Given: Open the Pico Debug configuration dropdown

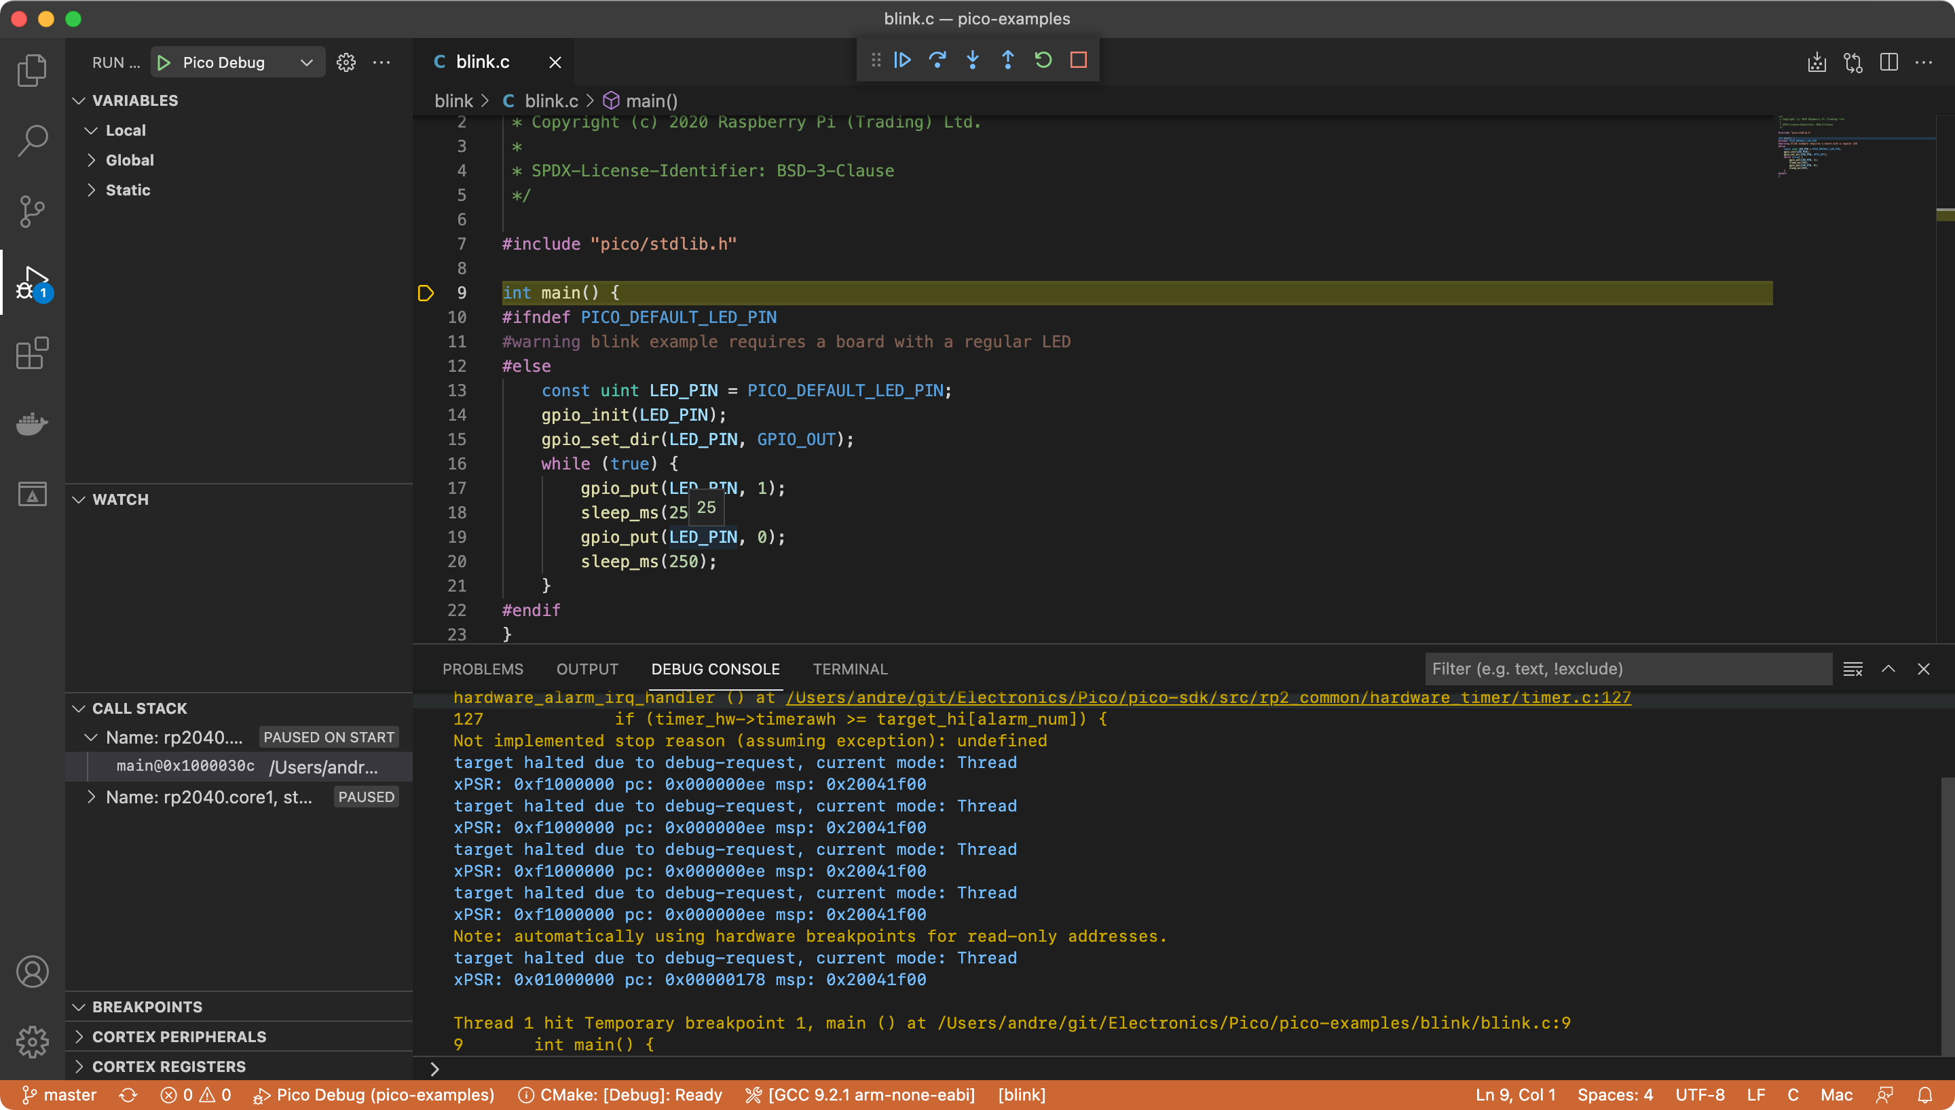Looking at the screenshot, I should [305, 62].
